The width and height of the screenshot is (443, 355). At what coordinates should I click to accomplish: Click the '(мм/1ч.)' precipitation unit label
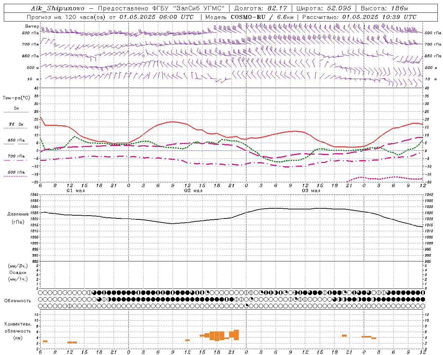18,279
